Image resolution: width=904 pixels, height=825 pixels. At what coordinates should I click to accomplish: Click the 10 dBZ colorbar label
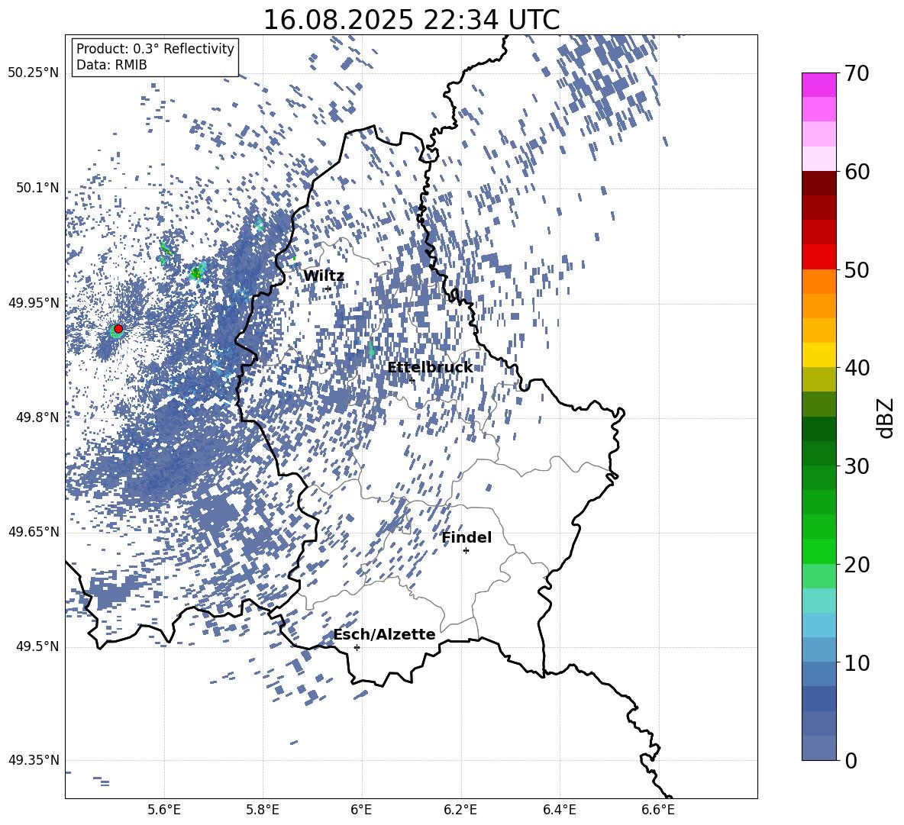(x=857, y=662)
